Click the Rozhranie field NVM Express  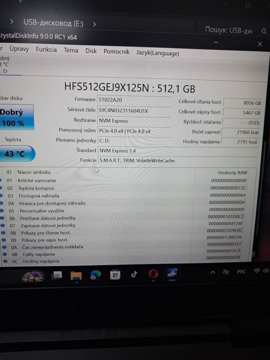tap(134, 121)
